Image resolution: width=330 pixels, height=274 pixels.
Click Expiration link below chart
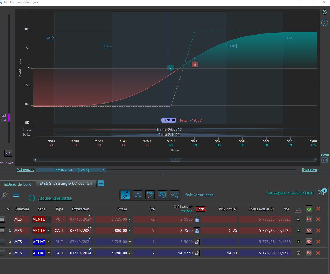tap(309, 170)
